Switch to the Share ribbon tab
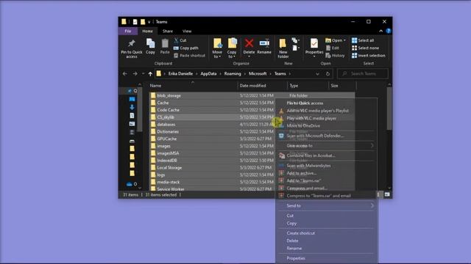This screenshot has width=471, height=264. tap(167, 31)
